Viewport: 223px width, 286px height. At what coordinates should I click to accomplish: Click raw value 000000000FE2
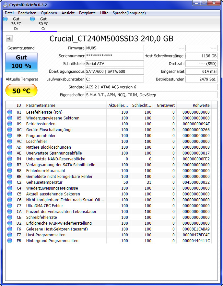click(x=196, y=159)
